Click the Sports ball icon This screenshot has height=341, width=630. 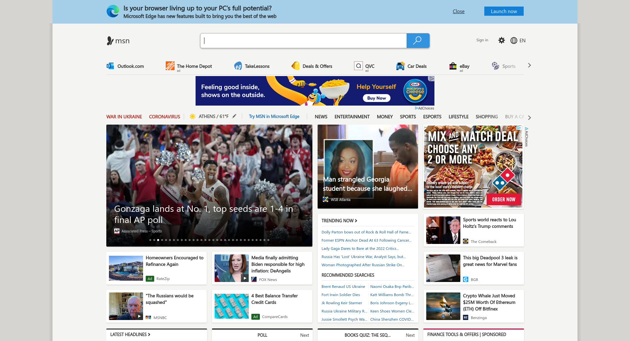point(495,66)
